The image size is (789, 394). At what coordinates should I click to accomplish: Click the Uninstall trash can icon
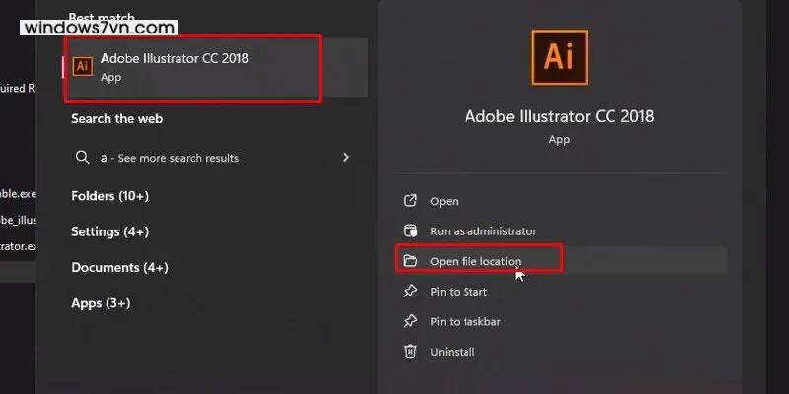tap(411, 352)
